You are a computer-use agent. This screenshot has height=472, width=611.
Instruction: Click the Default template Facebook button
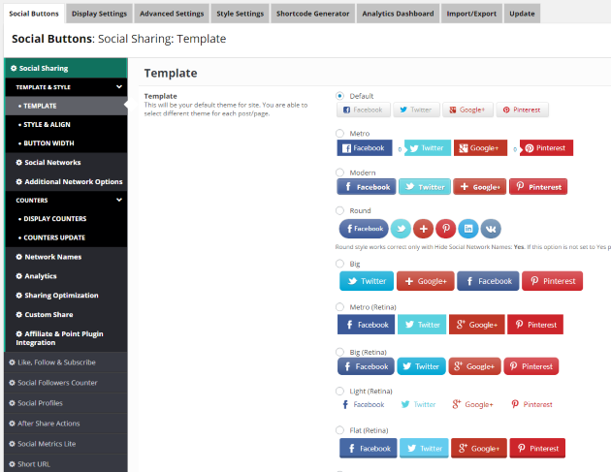364,110
